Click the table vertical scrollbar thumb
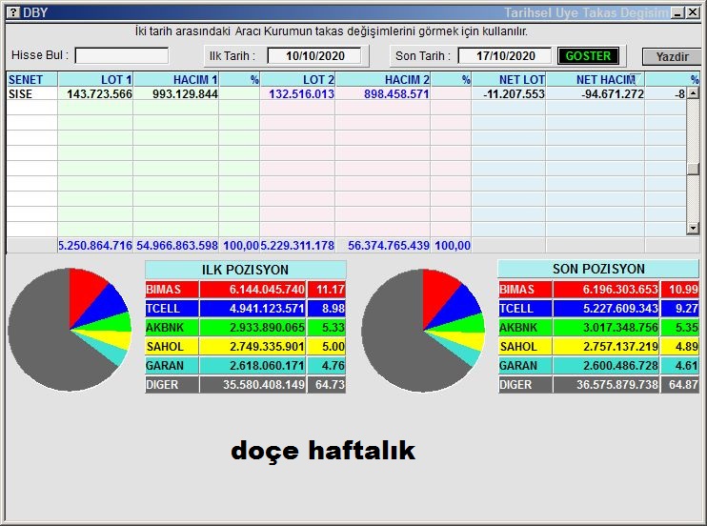The image size is (707, 526). point(693,169)
